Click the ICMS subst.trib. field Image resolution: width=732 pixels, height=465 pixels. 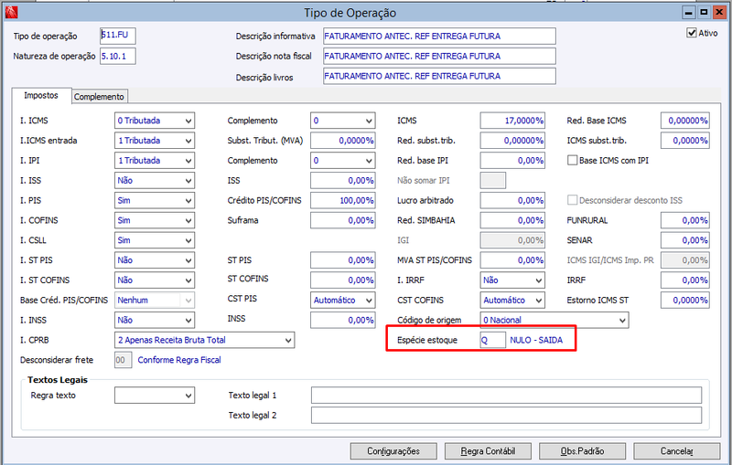[684, 141]
